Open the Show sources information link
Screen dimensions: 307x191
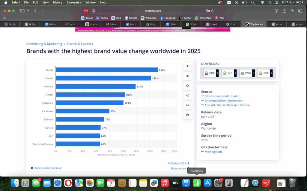tap(223, 96)
